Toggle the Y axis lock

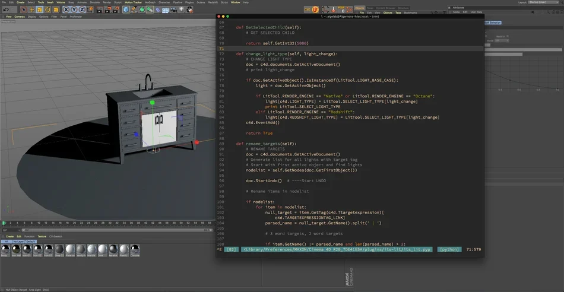click(x=74, y=9)
